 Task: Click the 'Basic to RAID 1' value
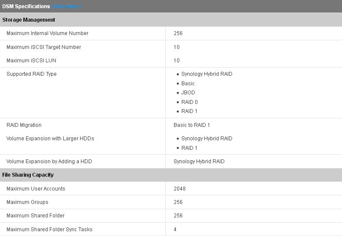tap(191, 125)
